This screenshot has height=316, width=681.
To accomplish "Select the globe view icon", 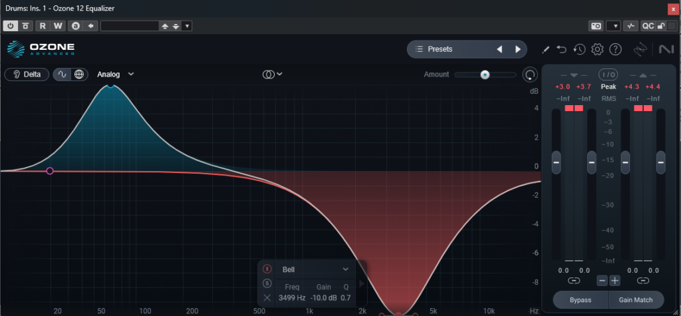I will point(79,75).
